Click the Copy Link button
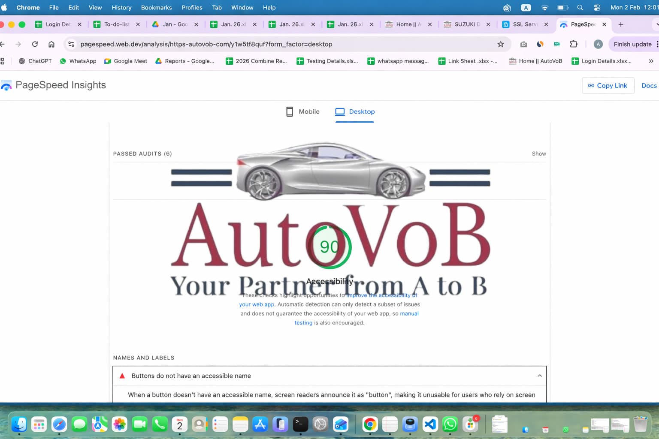This screenshot has height=439, width=659. (608, 86)
